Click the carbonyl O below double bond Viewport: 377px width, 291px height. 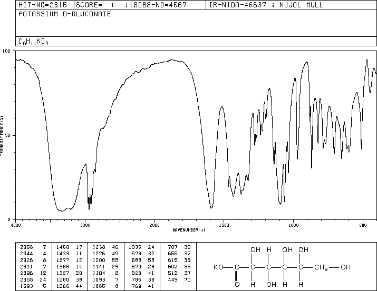[237, 285]
